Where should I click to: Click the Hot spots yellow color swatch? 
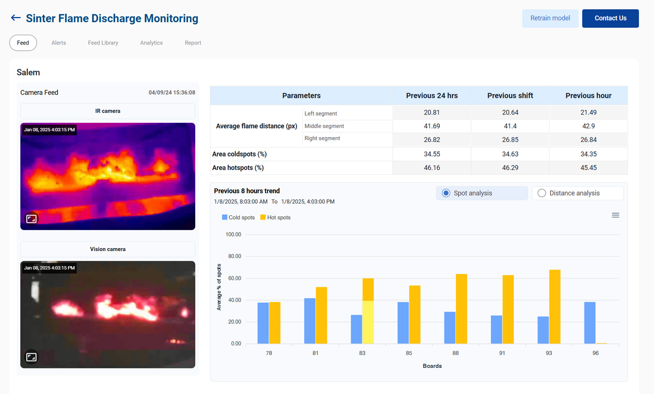pos(262,217)
